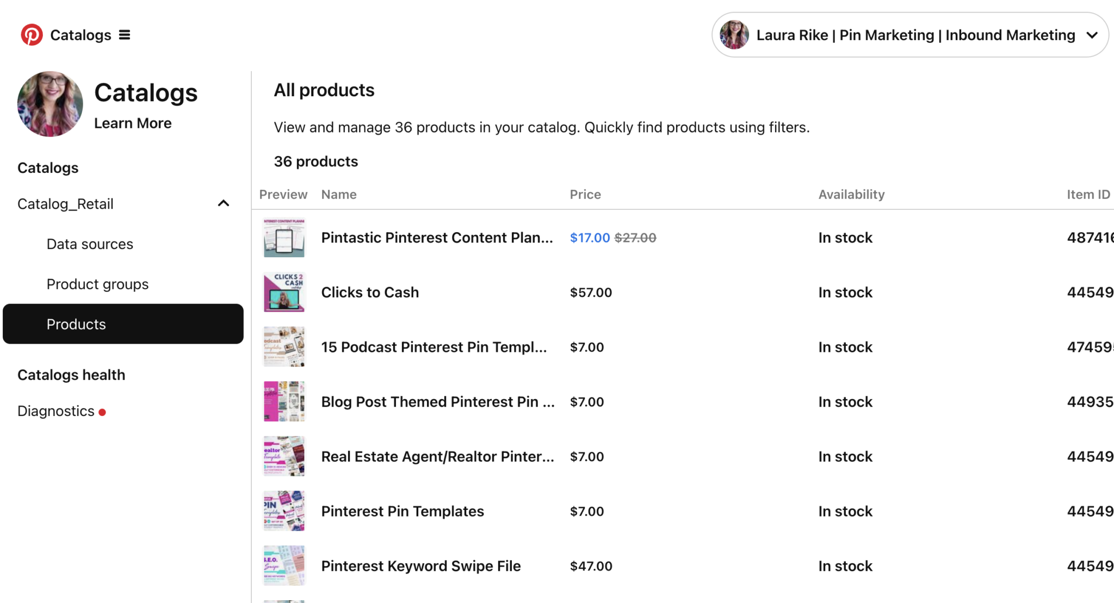The height and width of the screenshot is (603, 1114).
Task: Open the Diagnostics page
Action: point(55,411)
